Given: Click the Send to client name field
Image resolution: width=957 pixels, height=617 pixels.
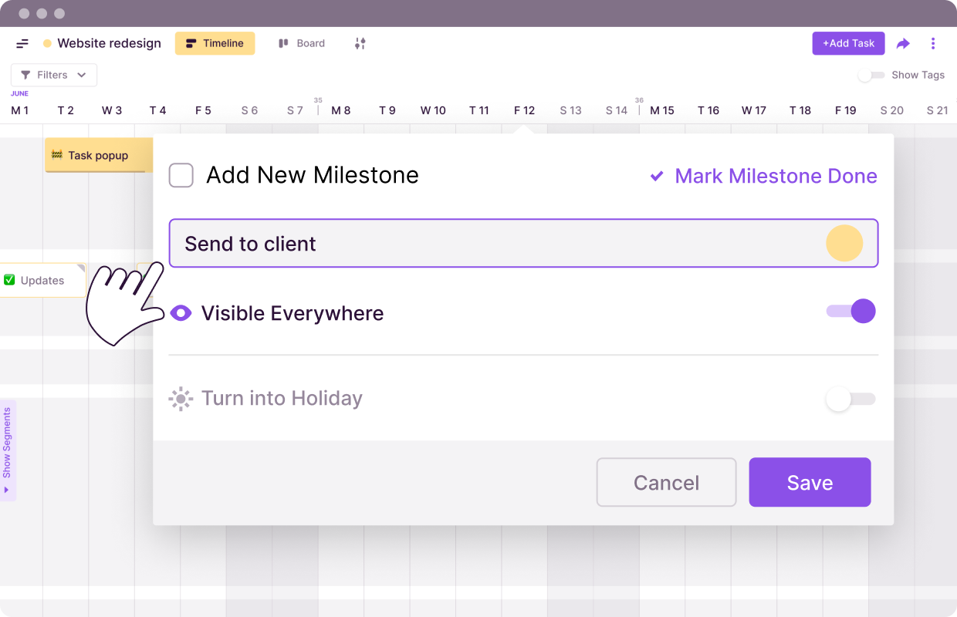Looking at the screenshot, I should click(x=494, y=244).
